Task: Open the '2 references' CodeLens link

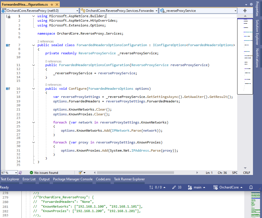Action: click(x=45, y=41)
